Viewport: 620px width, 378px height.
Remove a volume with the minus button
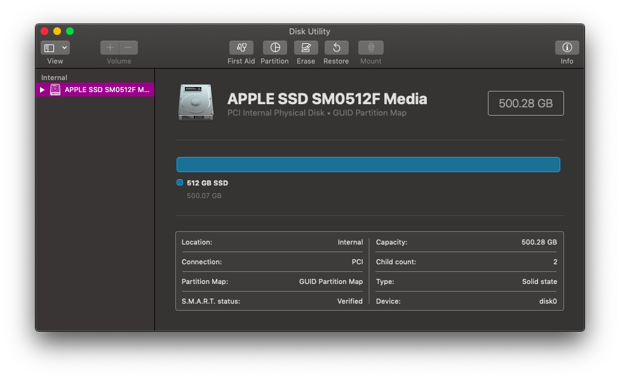click(x=128, y=48)
